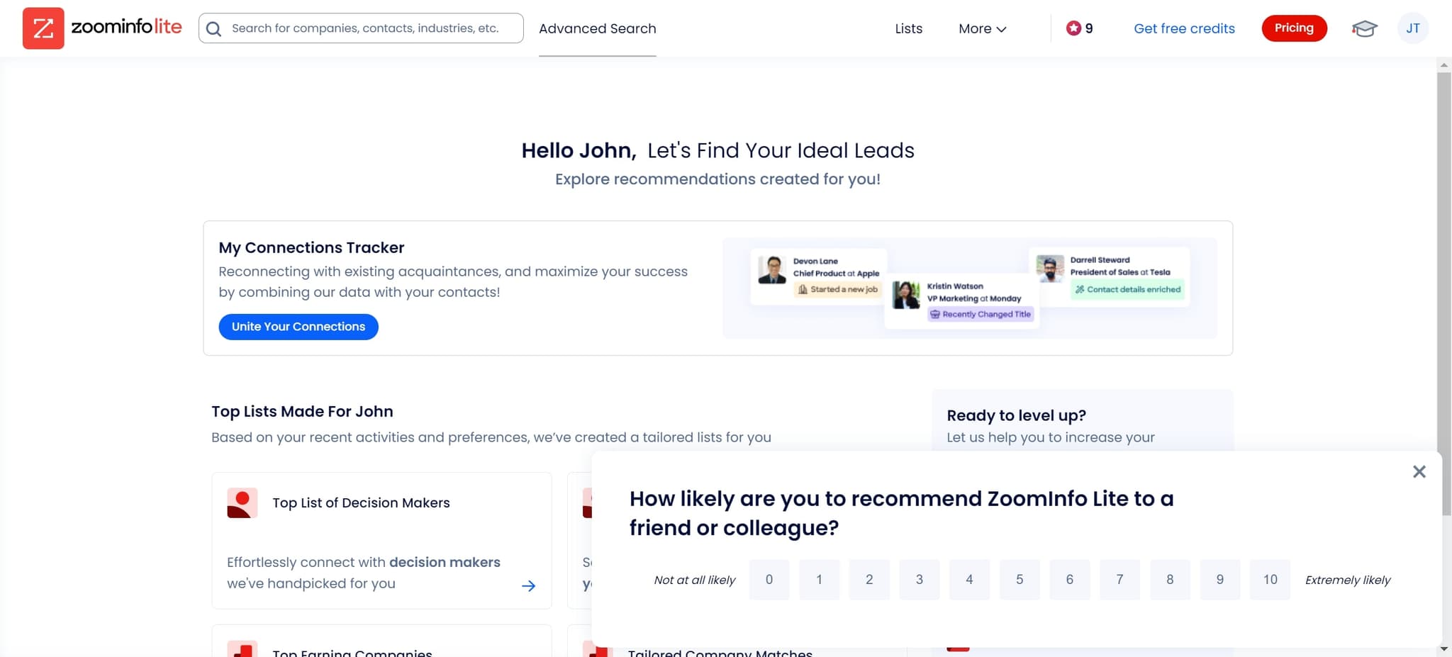Click the magnifying glass search icon
This screenshot has width=1452, height=657.
click(x=213, y=28)
